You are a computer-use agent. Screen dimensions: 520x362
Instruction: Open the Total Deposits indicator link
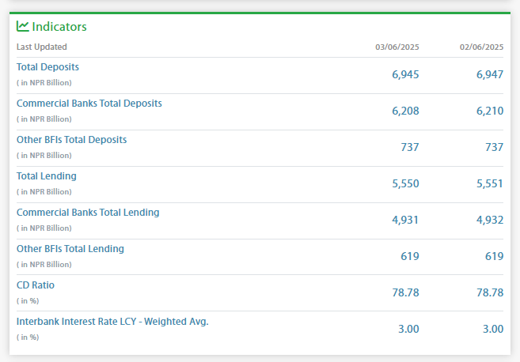point(47,67)
